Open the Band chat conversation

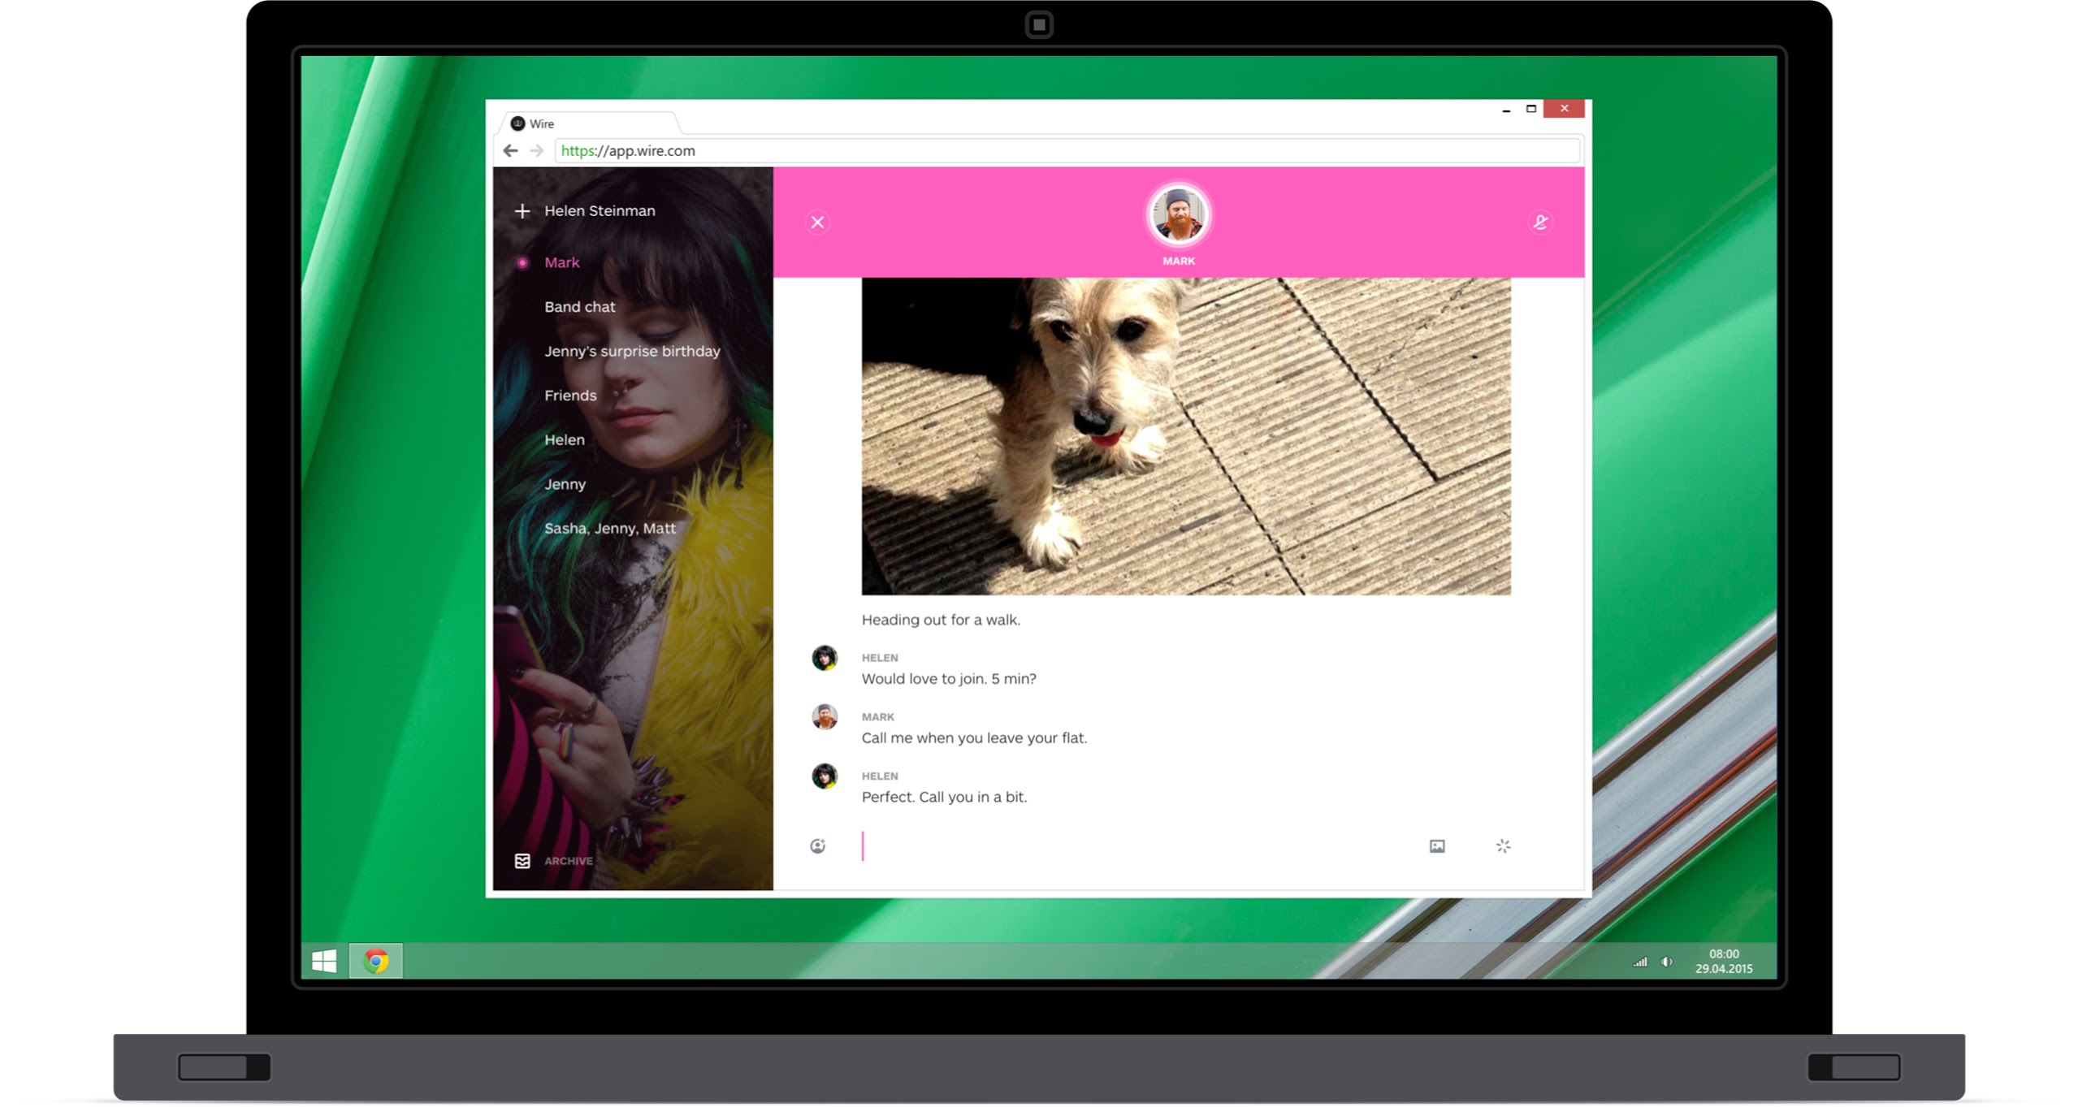(579, 307)
